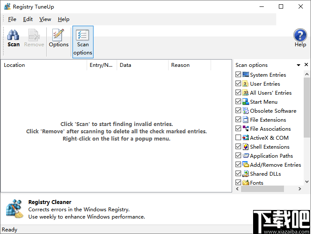Viewport: 311px width, 234px height.
Task: Click the ActiveX & COM icon
Action: 245,138
